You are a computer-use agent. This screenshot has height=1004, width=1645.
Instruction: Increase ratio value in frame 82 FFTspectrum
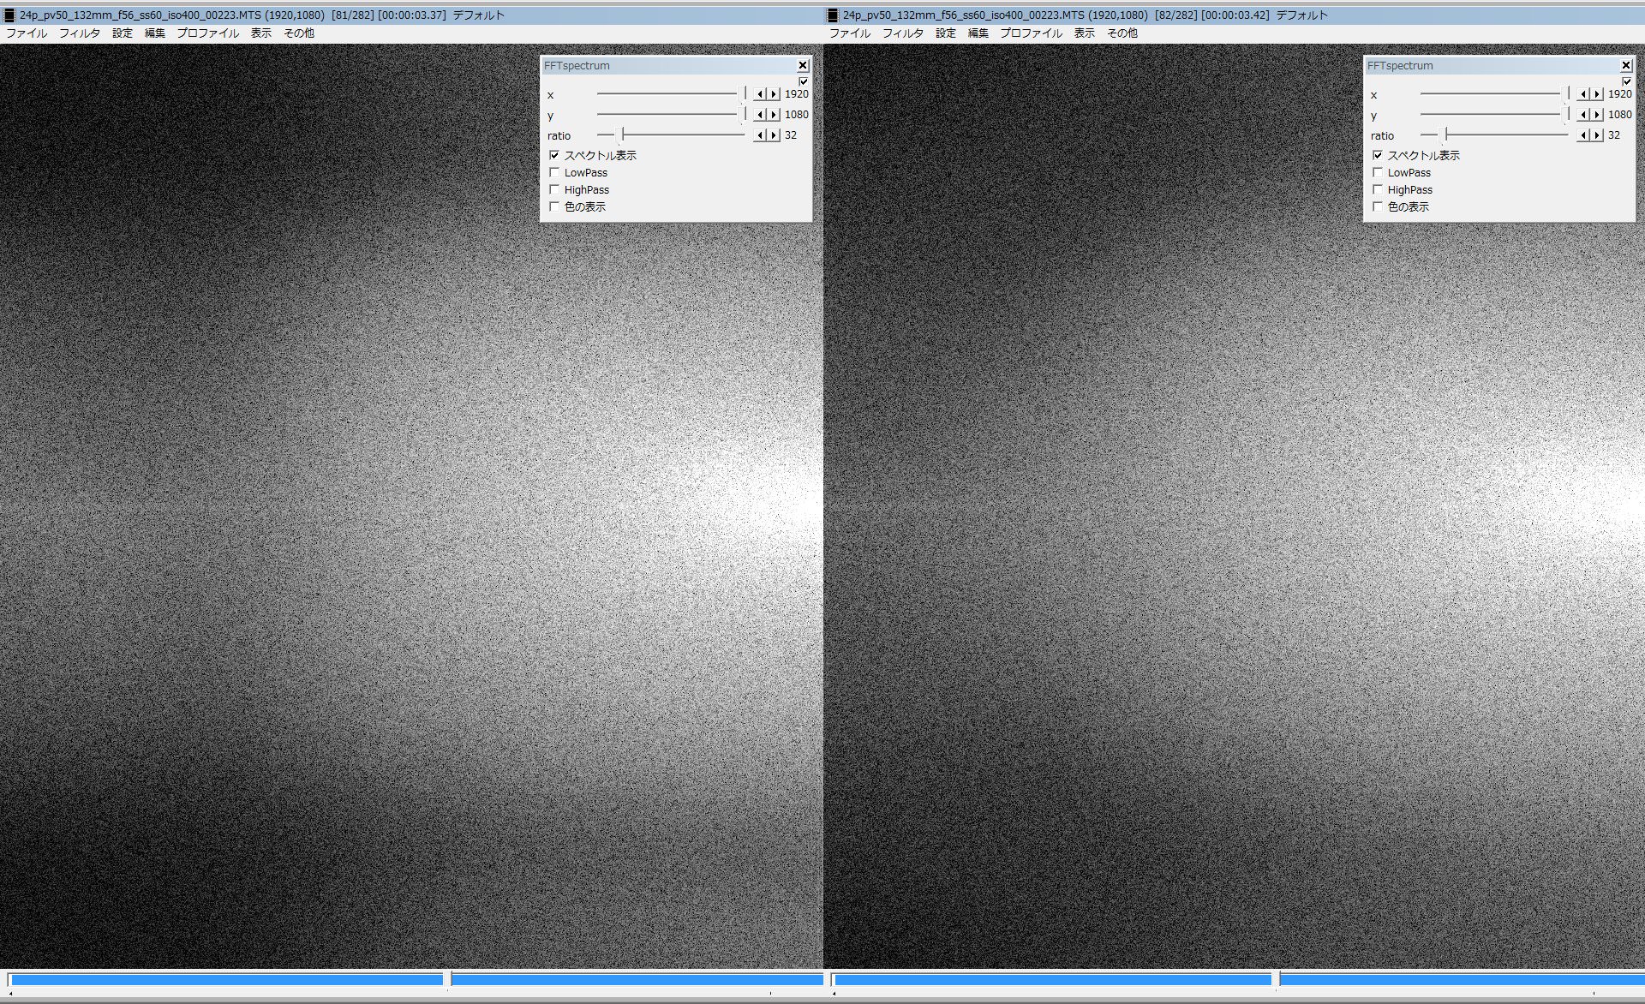(1597, 135)
